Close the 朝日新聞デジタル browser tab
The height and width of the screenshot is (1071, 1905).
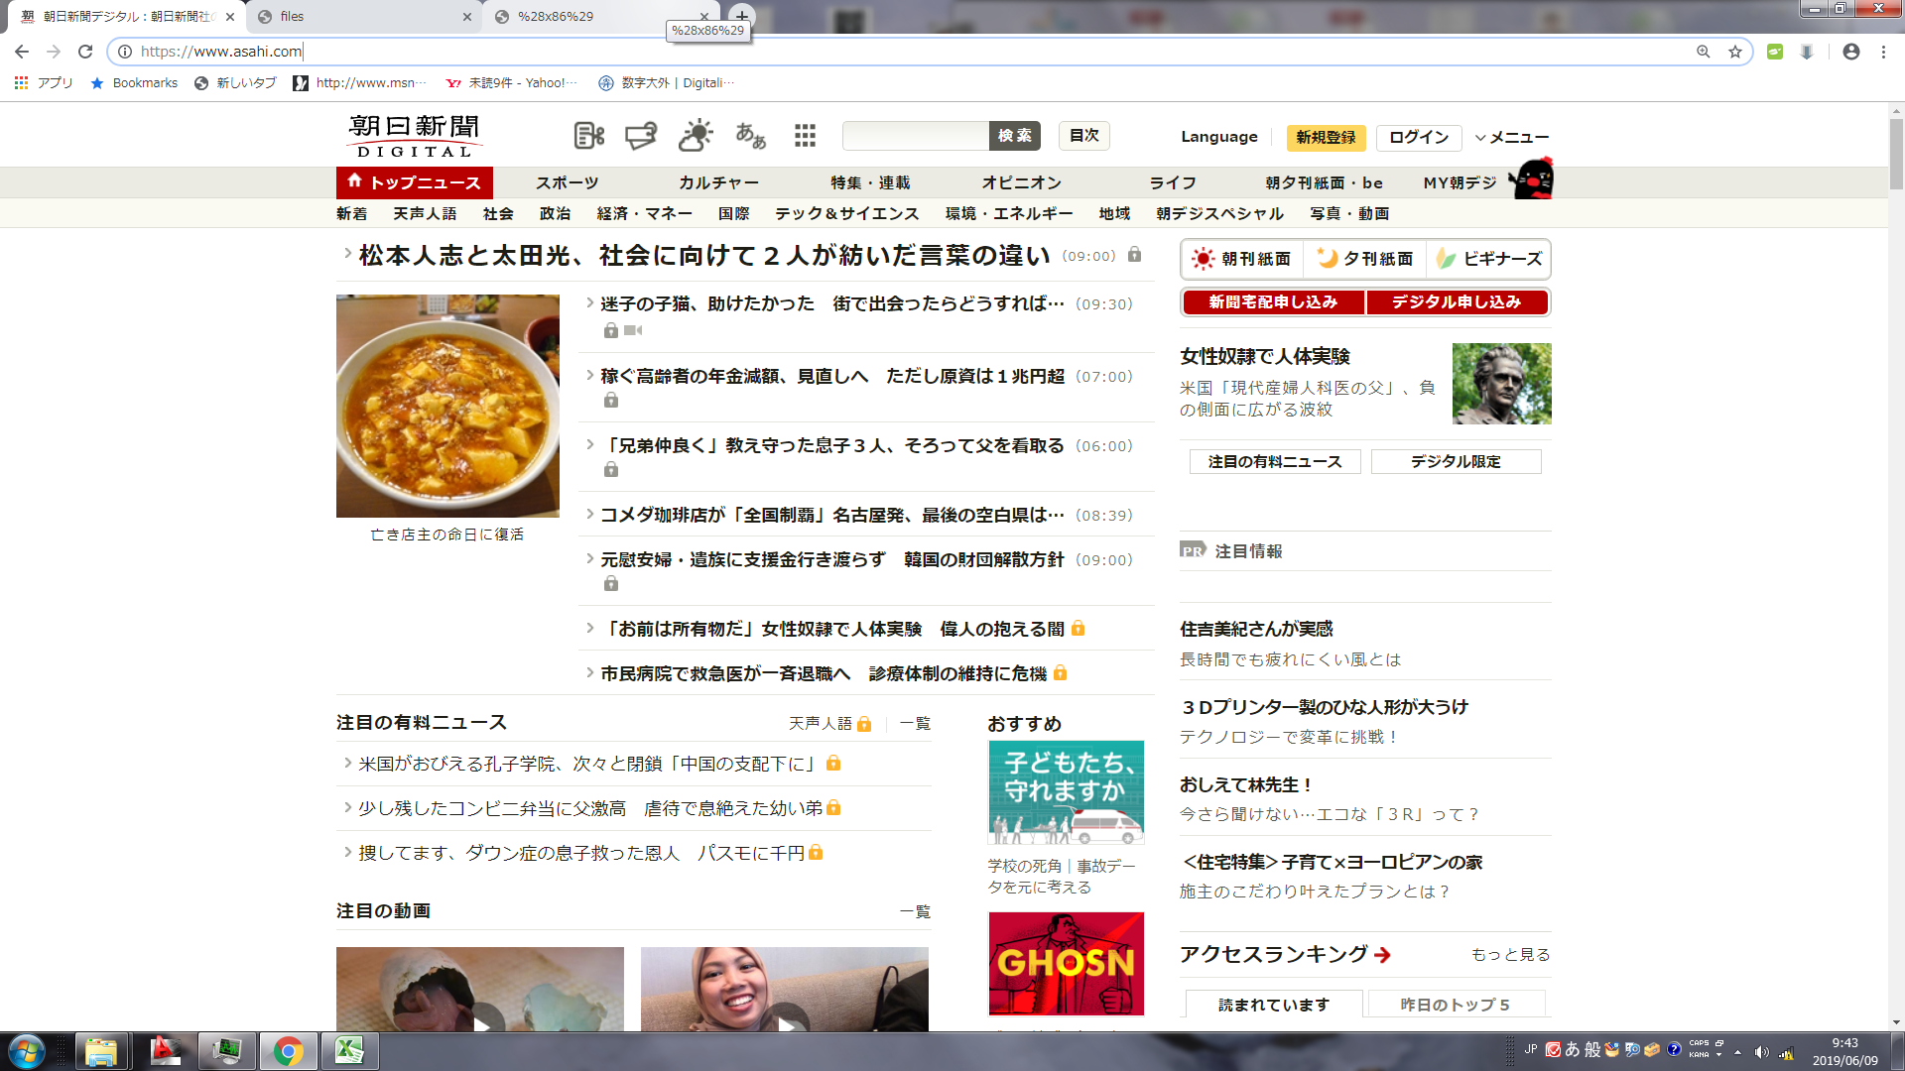point(229,17)
